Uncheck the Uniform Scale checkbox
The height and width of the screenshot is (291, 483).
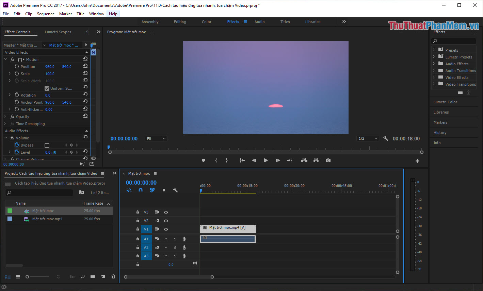click(47, 88)
